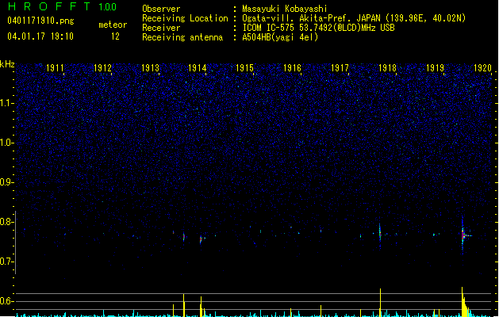The image size is (499, 317).
Task: Click the 0.6 kHz frequency label
Action: tap(6, 301)
